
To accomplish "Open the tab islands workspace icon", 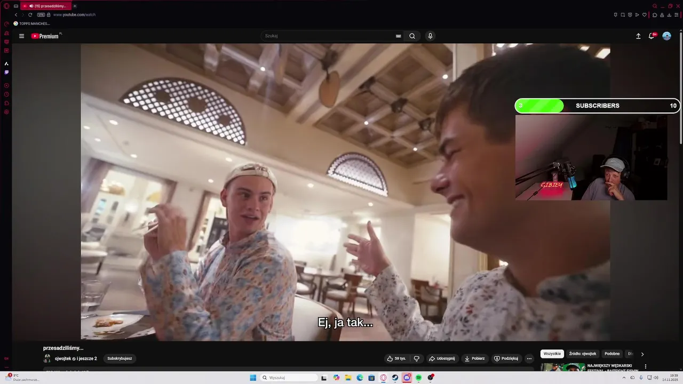I will click(x=16, y=6).
